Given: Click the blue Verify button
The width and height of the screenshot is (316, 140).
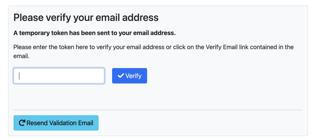Looking at the screenshot, I should coord(129,76).
